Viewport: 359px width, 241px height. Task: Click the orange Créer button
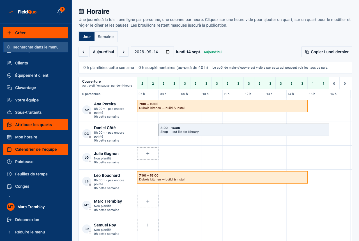click(36, 33)
